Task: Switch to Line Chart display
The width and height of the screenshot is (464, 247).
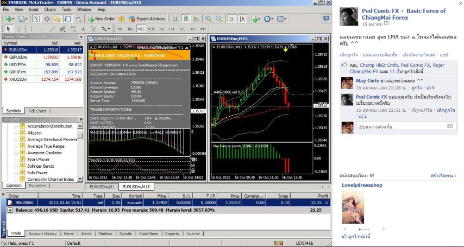Action: [x=196, y=18]
